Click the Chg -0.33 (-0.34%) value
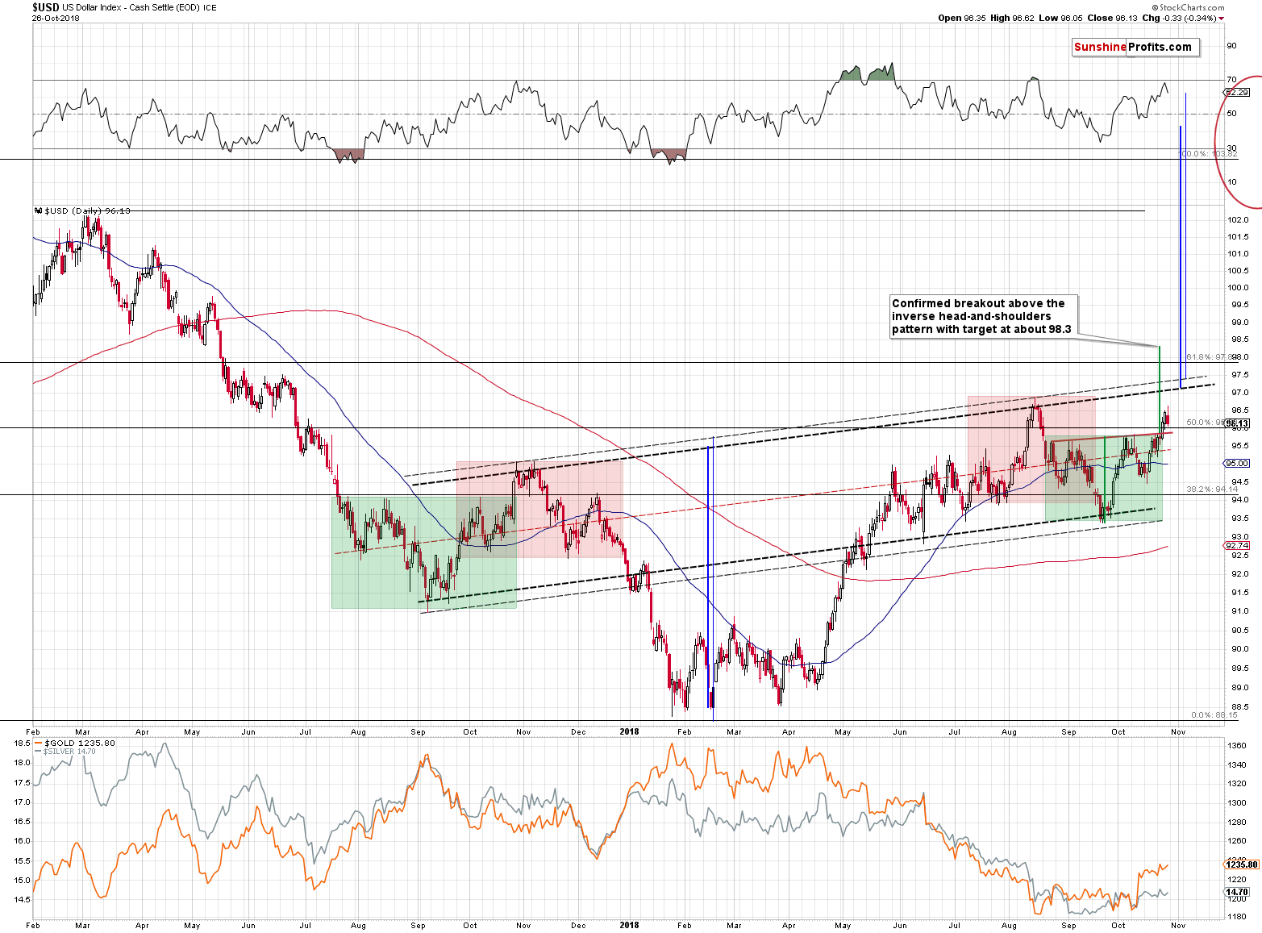This screenshot has height=933, width=1262. 1179,18
